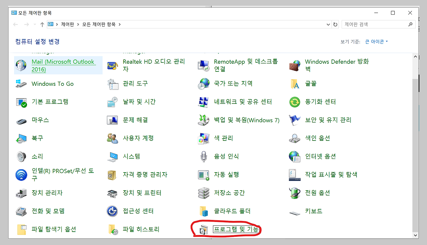The width and height of the screenshot is (427, 245).
Task: Click the 저장소 공간 drives icon
Action: coord(203,193)
